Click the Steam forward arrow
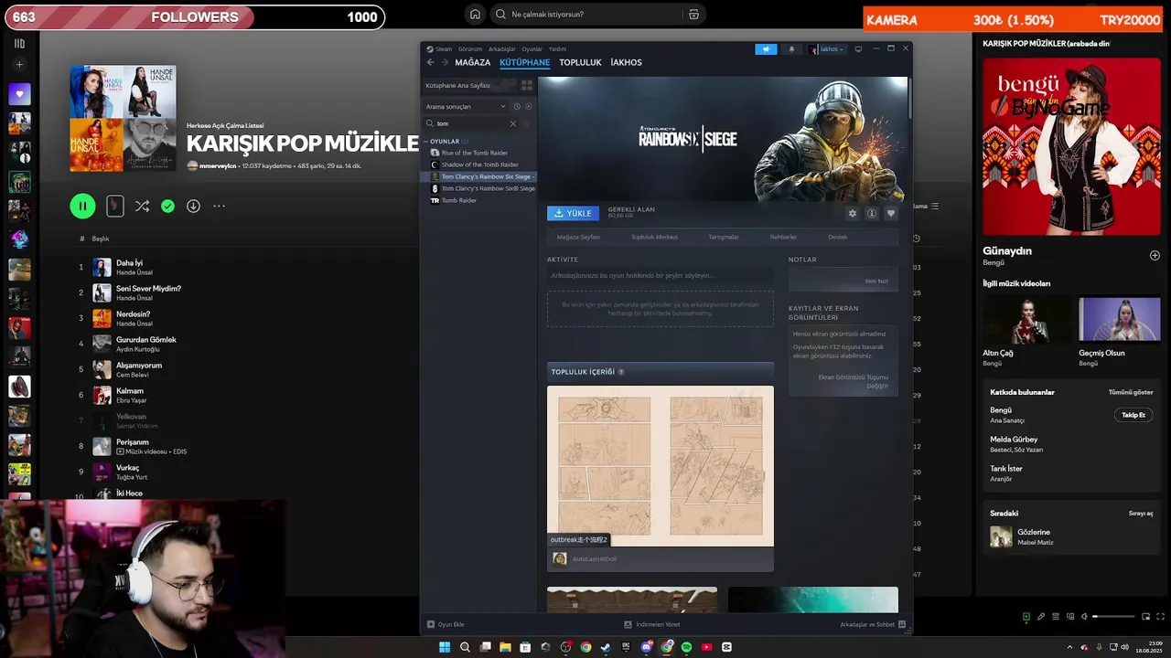Screen dimensions: 1171x658 (x=446, y=62)
